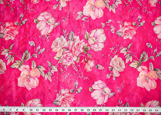
Task: Click the number 17 on the ruler
Action: pyautogui.click(x=76, y=110)
